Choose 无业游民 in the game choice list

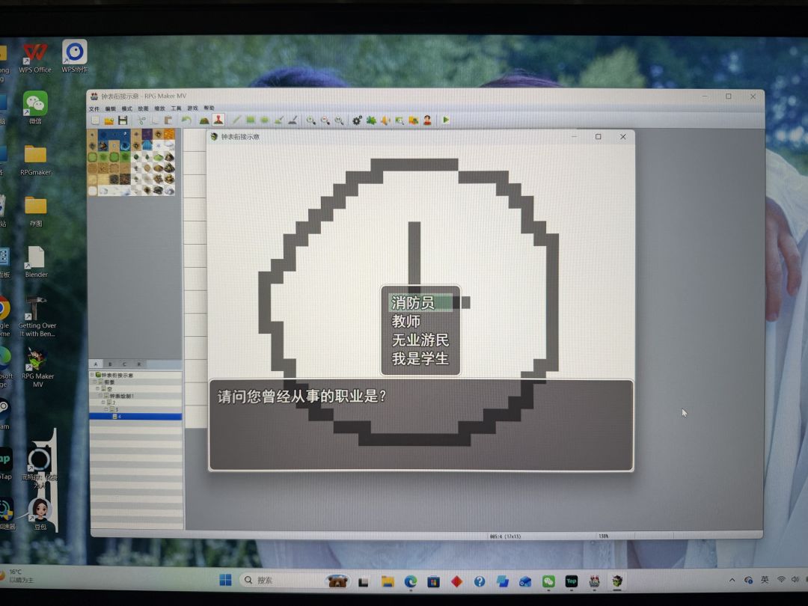[420, 340]
